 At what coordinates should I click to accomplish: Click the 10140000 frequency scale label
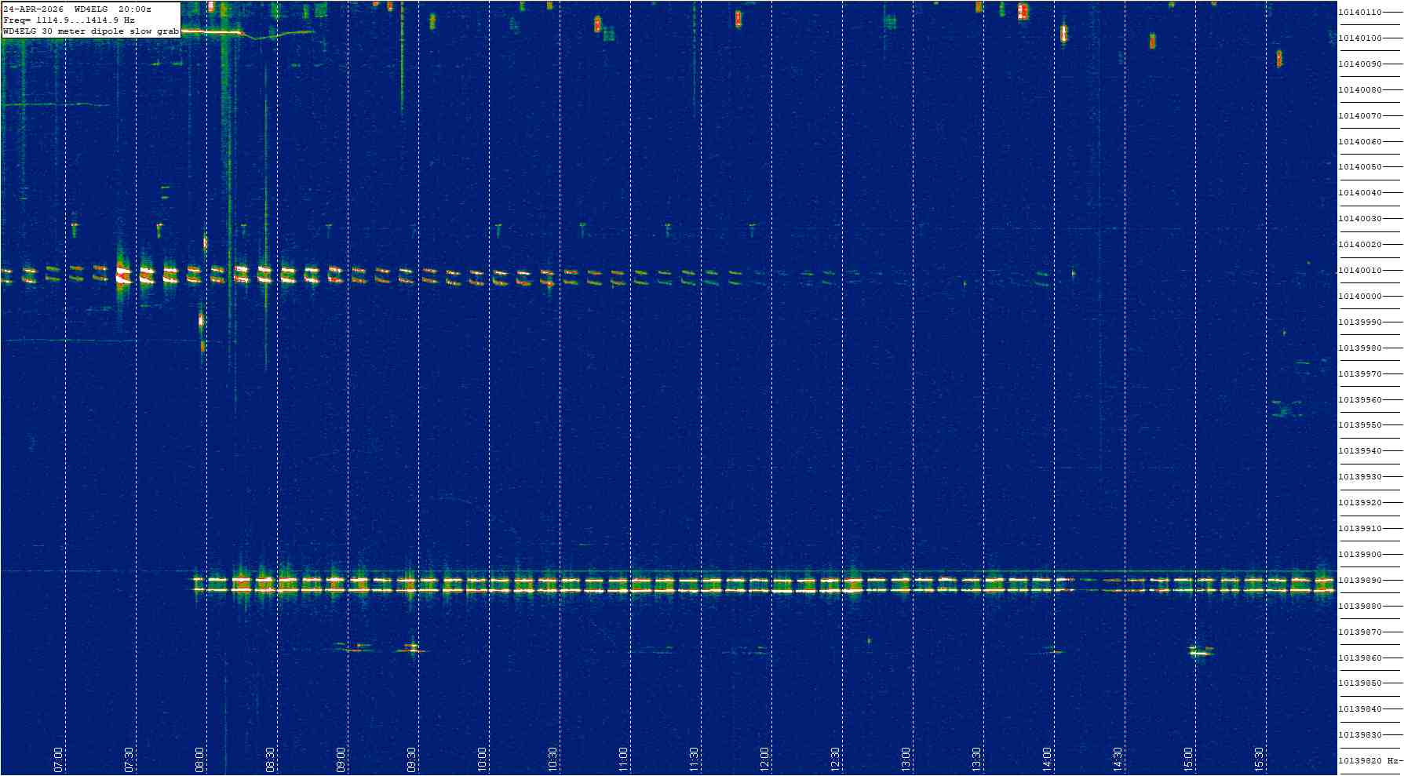pos(1360,297)
